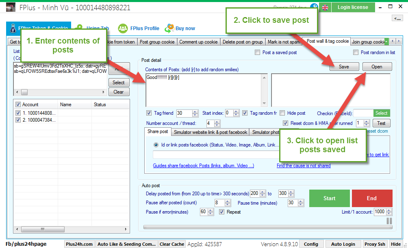Click in Contents of Posts text box
This screenshot has height=249, width=408.
coord(204,90)
